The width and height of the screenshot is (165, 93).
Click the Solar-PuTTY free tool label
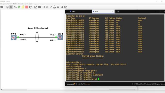pyautogui.click(x=84, y=84)
